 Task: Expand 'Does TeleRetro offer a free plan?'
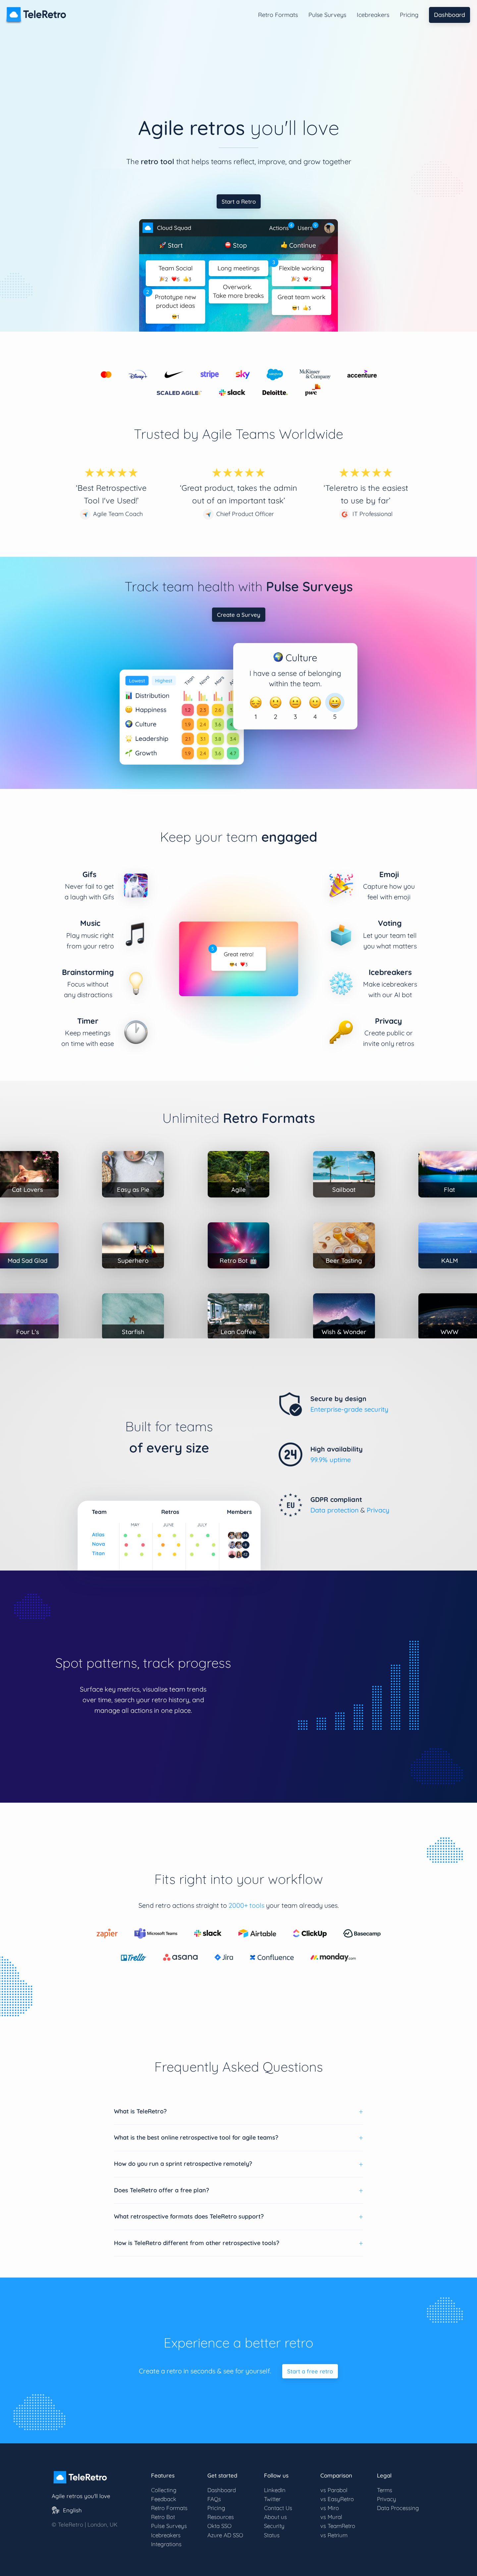click(x=238, y=2190)
